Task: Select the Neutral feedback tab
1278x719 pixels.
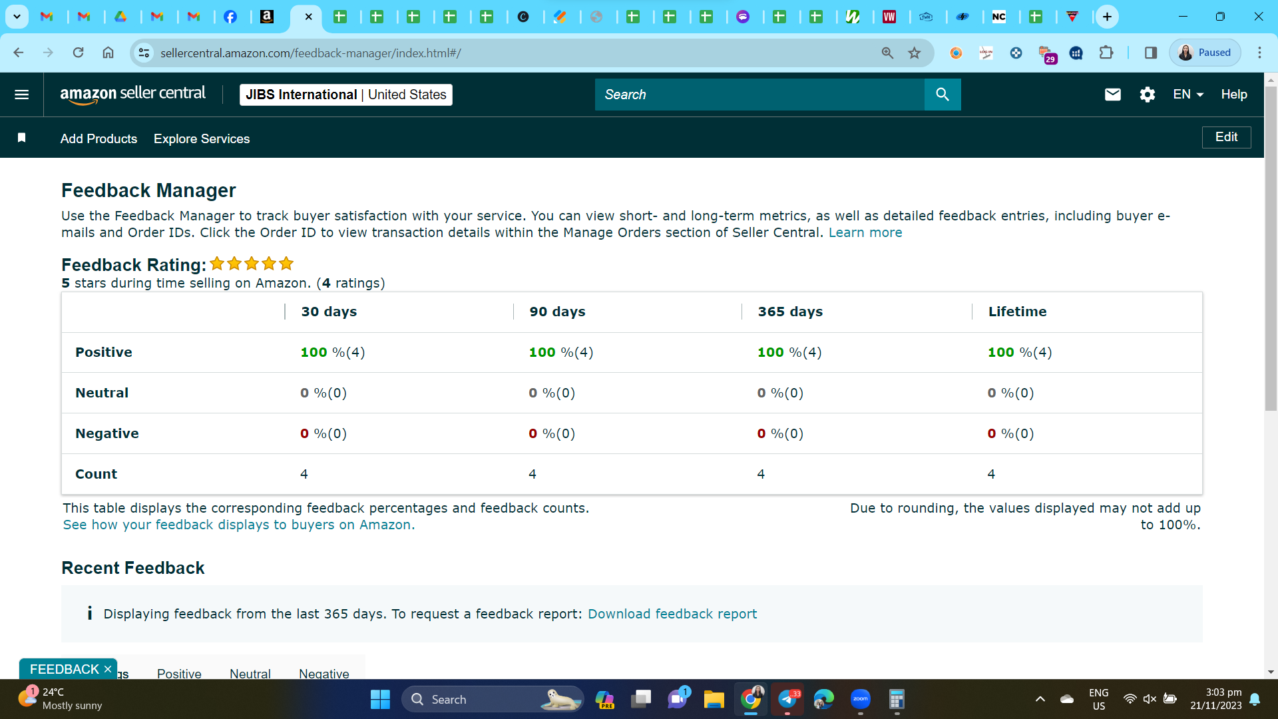Action: 250,673
